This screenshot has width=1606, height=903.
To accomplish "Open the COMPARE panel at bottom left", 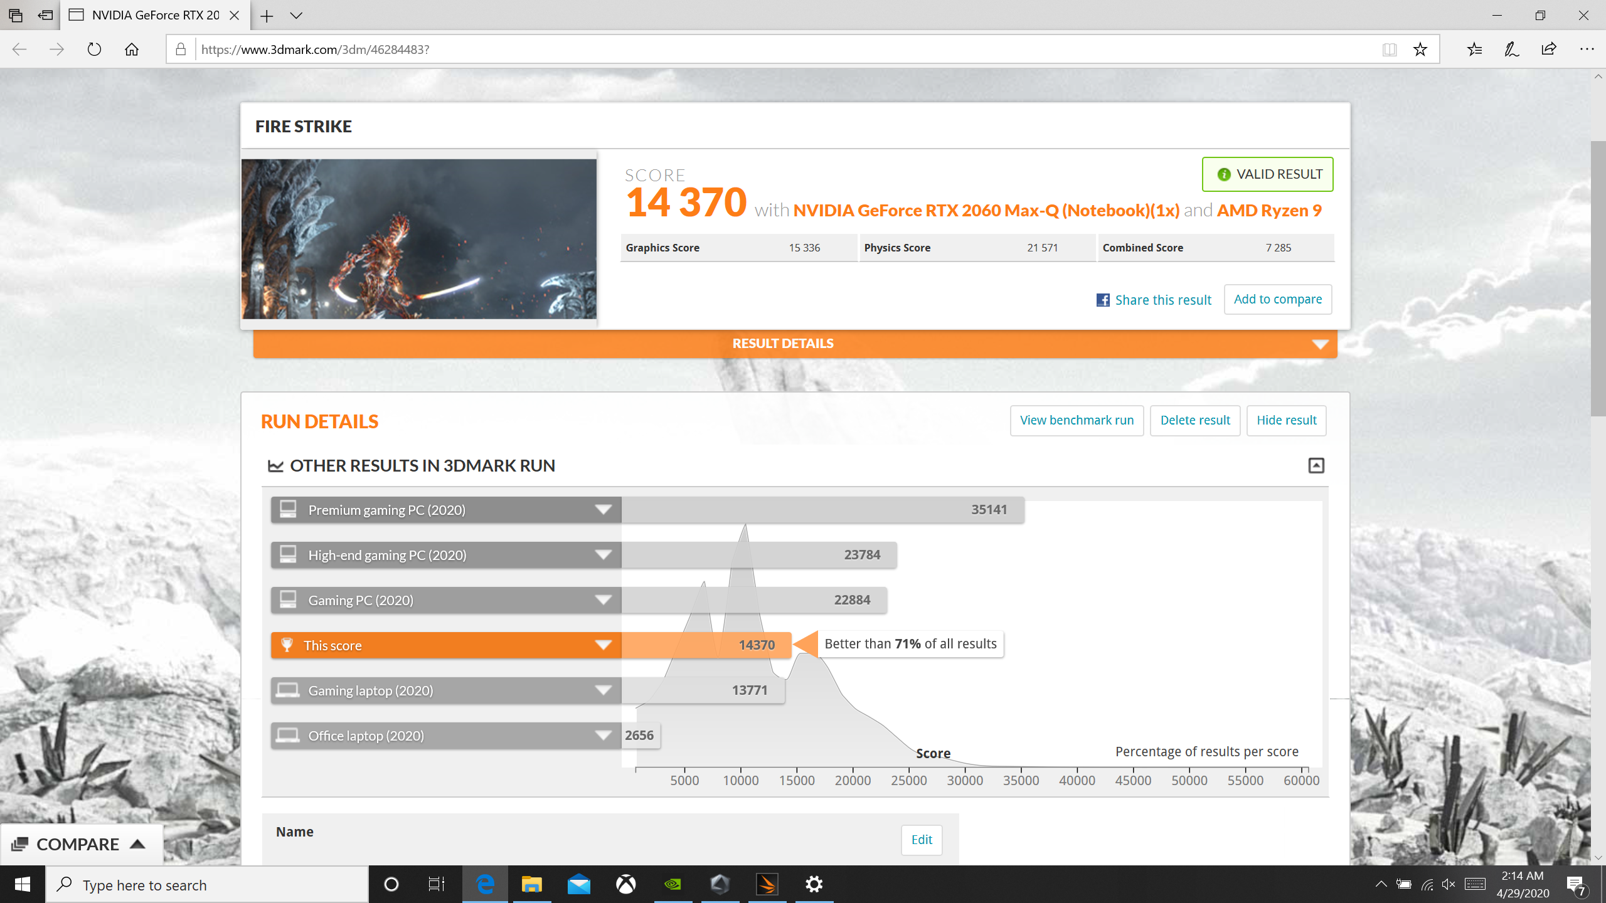I will [x=81, y=844].
